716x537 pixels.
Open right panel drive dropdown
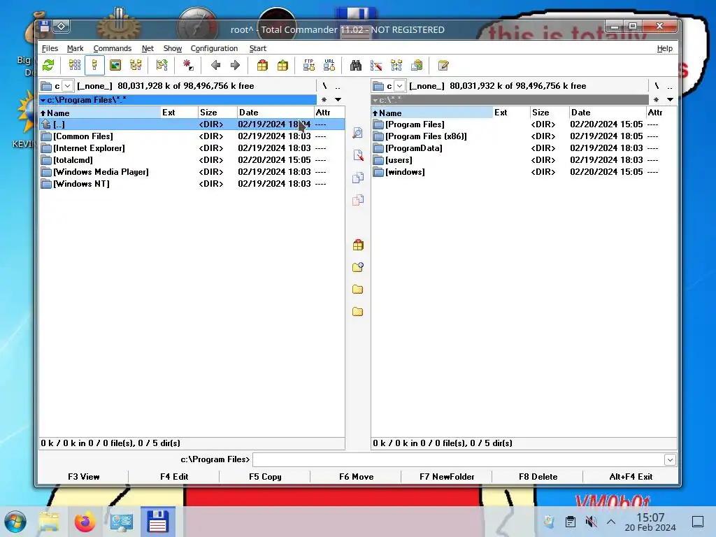(x=399, y=86)
